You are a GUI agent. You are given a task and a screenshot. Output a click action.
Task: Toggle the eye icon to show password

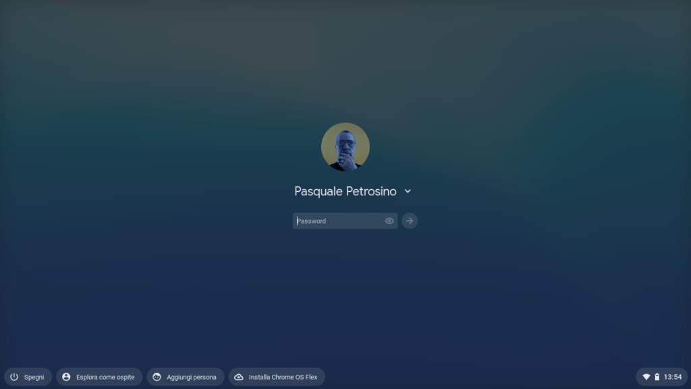[x=389, y=221]
